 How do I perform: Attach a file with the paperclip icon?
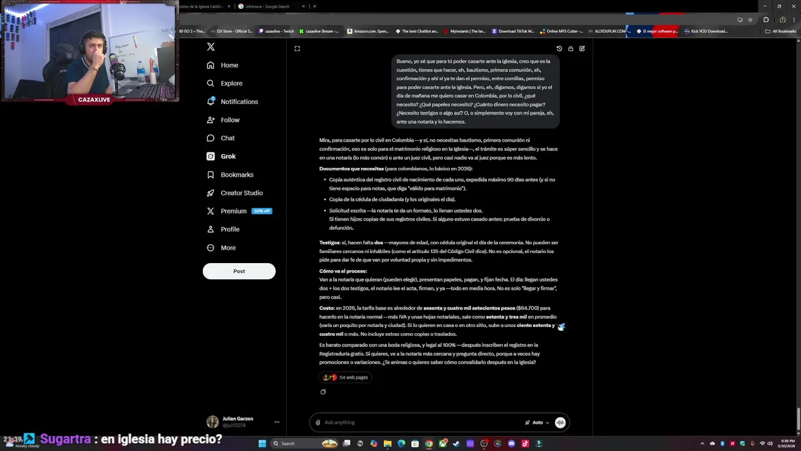click(x=318, y=422)
